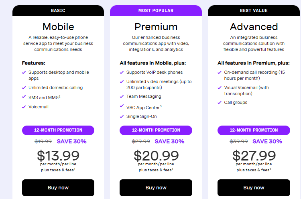Click checkmark icon next to Team Messaging
Viewport: 301px width, 199px height.
click(122, 97)
